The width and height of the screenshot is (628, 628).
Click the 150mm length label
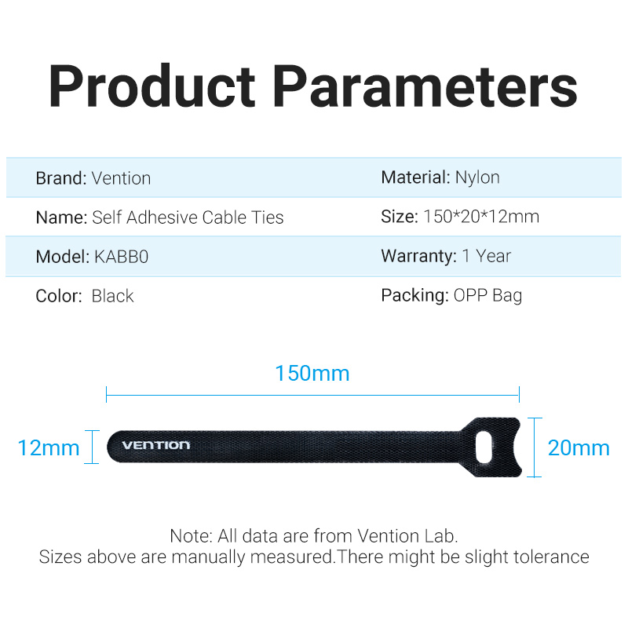tap(312, 374)
